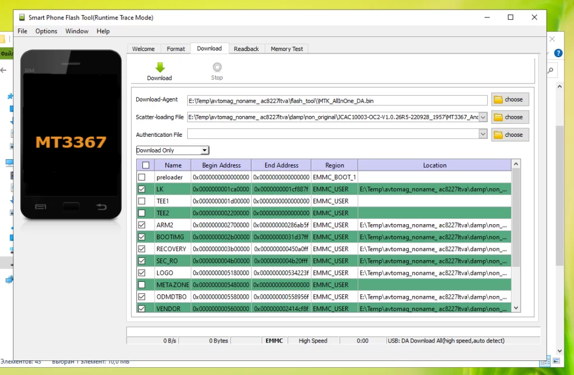Click the green Download arrow icon
This screenshot has width=574, height=375.
[160, 67]
